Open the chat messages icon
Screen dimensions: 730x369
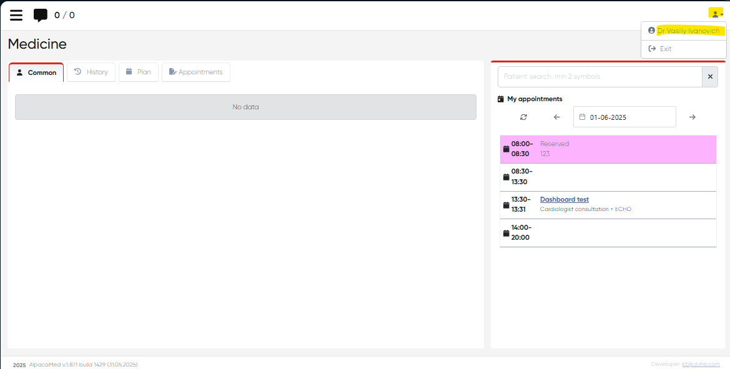point(41,15)
